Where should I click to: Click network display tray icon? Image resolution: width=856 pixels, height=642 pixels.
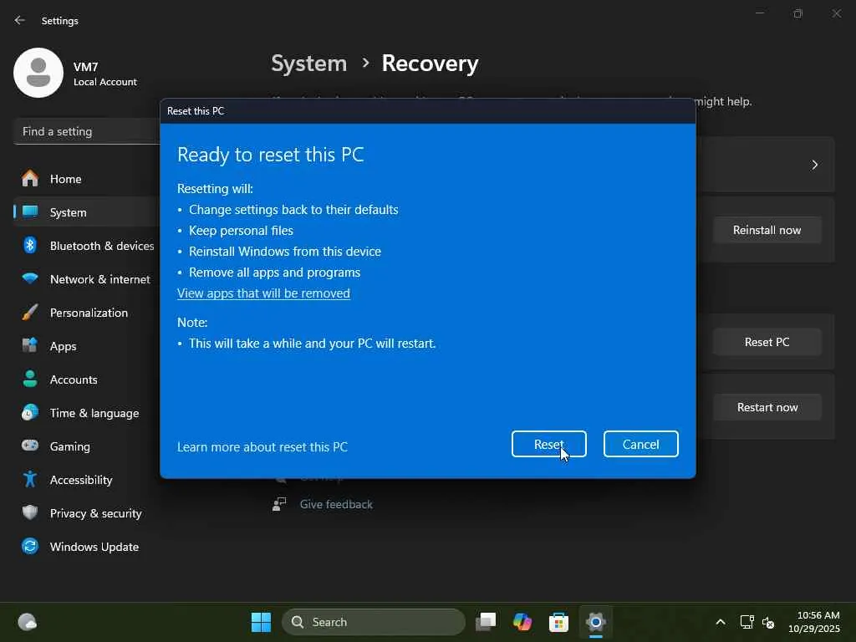coord(746,622)
